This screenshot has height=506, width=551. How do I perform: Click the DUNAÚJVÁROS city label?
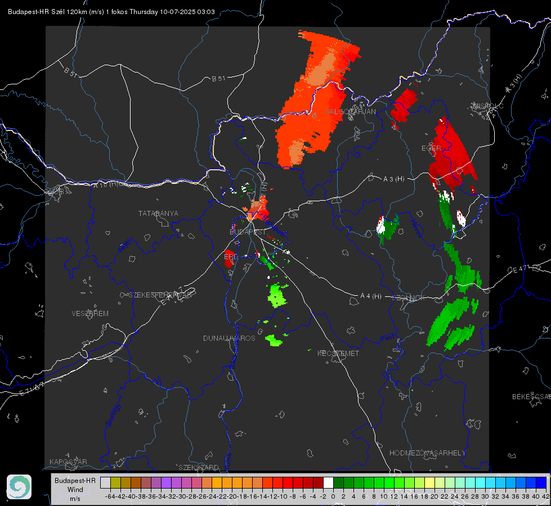(229, 338)
